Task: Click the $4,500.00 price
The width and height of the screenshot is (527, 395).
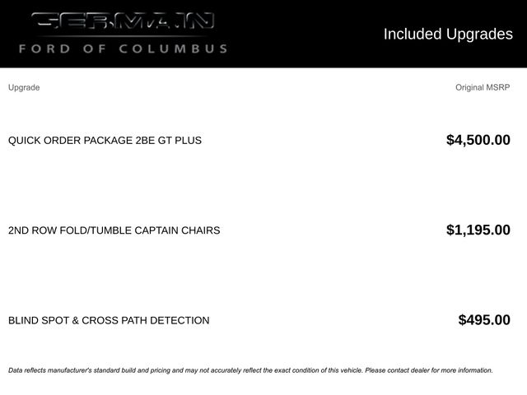Action: pyautogui.click(x=478, y=140)
